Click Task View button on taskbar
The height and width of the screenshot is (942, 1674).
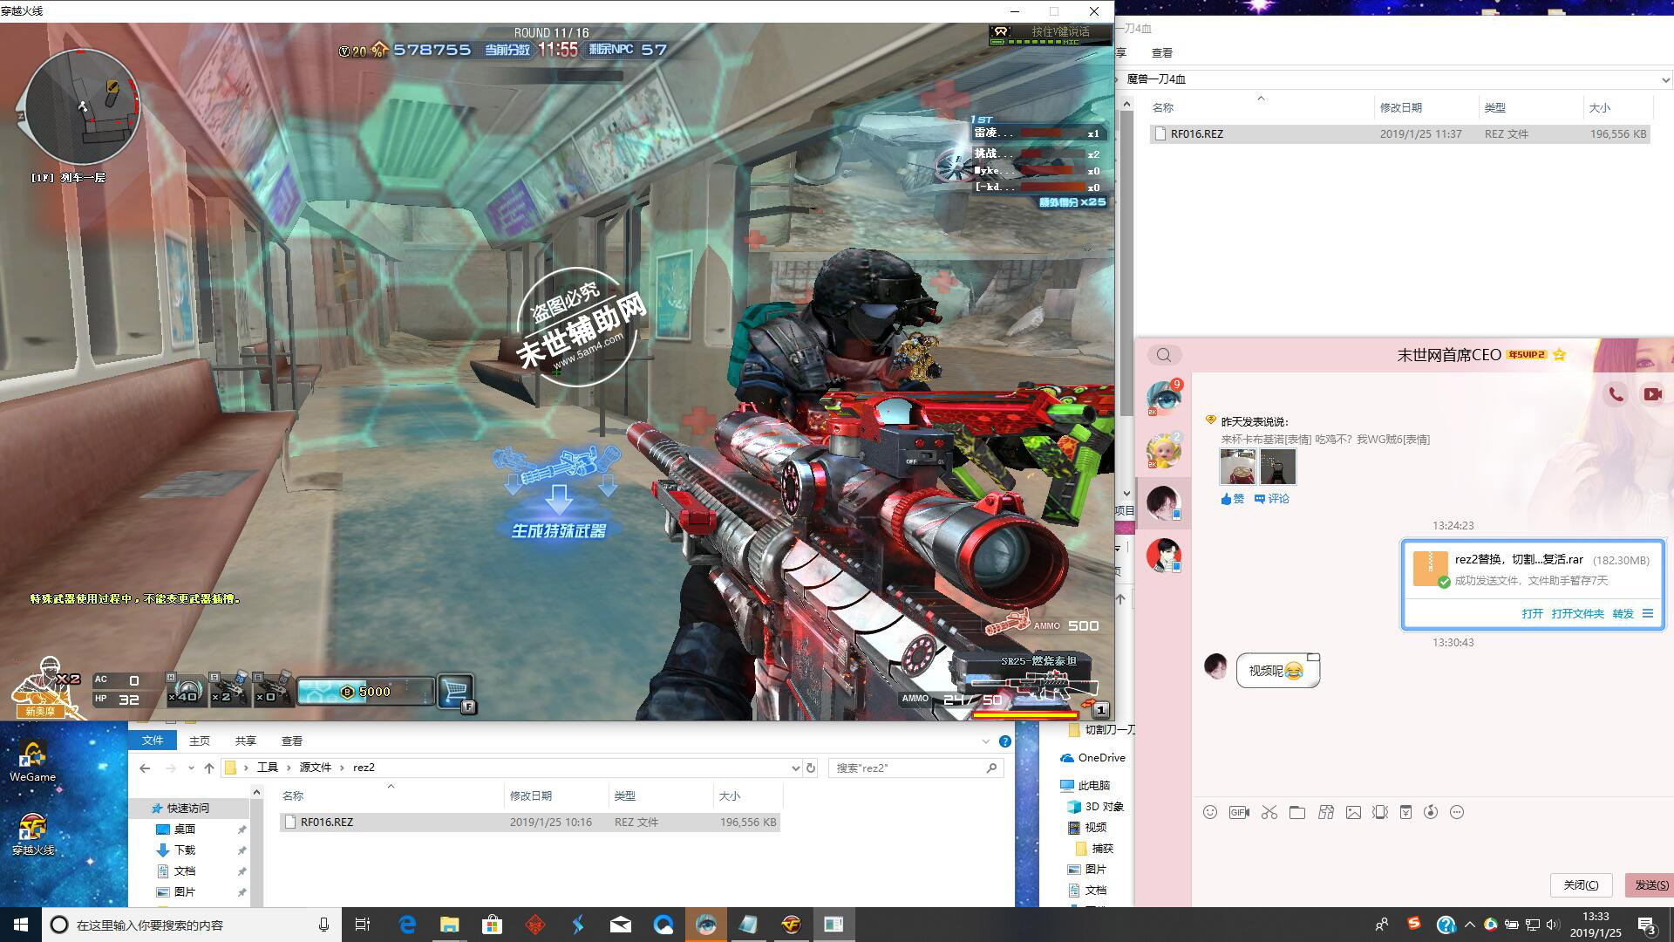coord(363,925)
